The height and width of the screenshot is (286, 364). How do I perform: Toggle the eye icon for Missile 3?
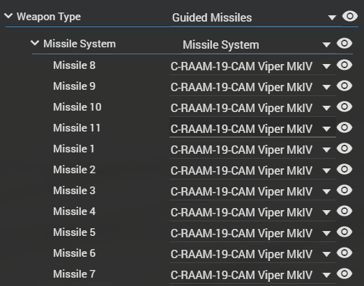coord(344,190)
